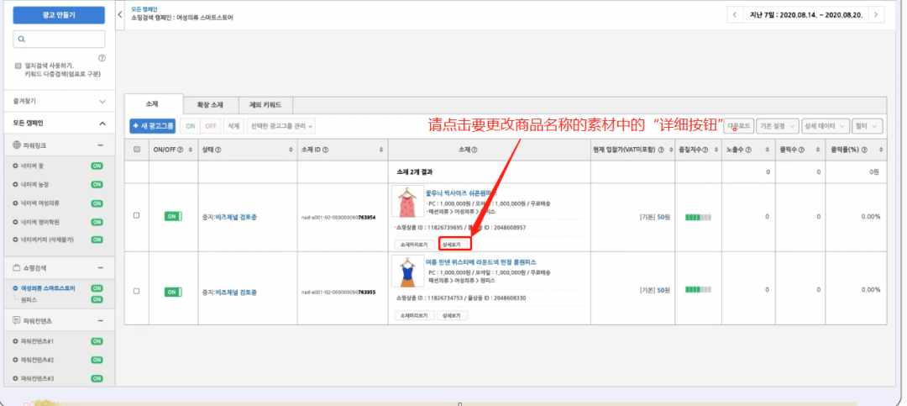Viewport: 907px width, 406px height.
Task: Go to the previous date range with the left arrow
Action: point(735,15)
